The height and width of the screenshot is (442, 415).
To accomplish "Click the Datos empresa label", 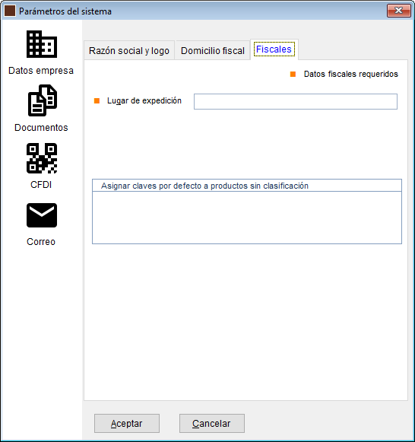I will (x=41, y=71).
